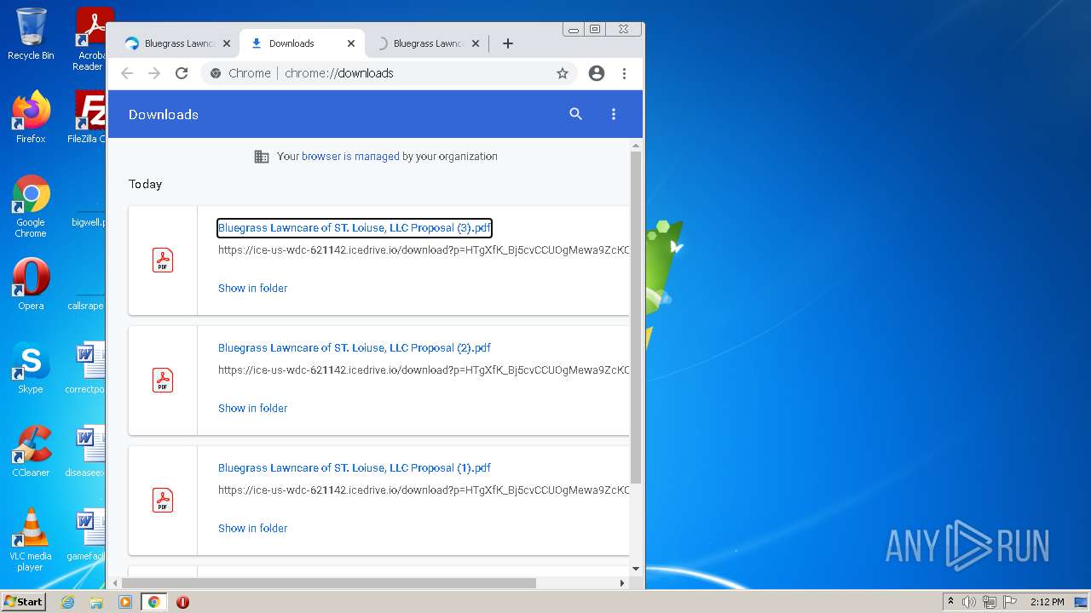Screen dimensions: 1091x613
Task: Launch VLC media player from the desktop
Action: click(31, 540)
